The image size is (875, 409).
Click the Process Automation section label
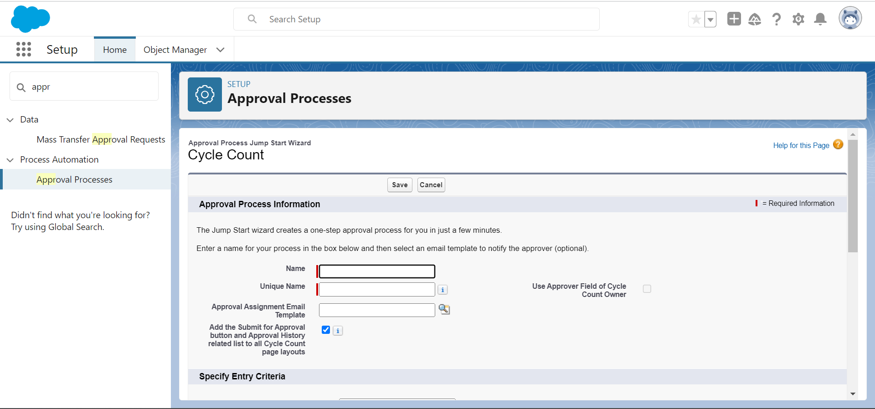[x=59, y=159]
